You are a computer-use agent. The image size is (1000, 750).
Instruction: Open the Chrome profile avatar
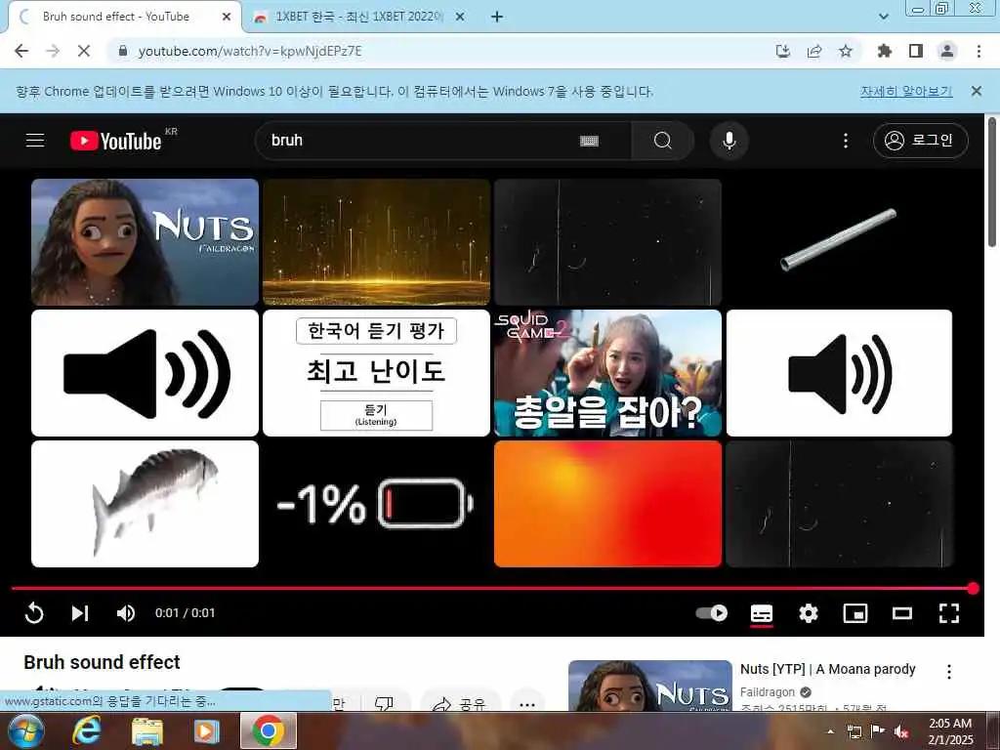pyautogui.click(x=947, y=51)
